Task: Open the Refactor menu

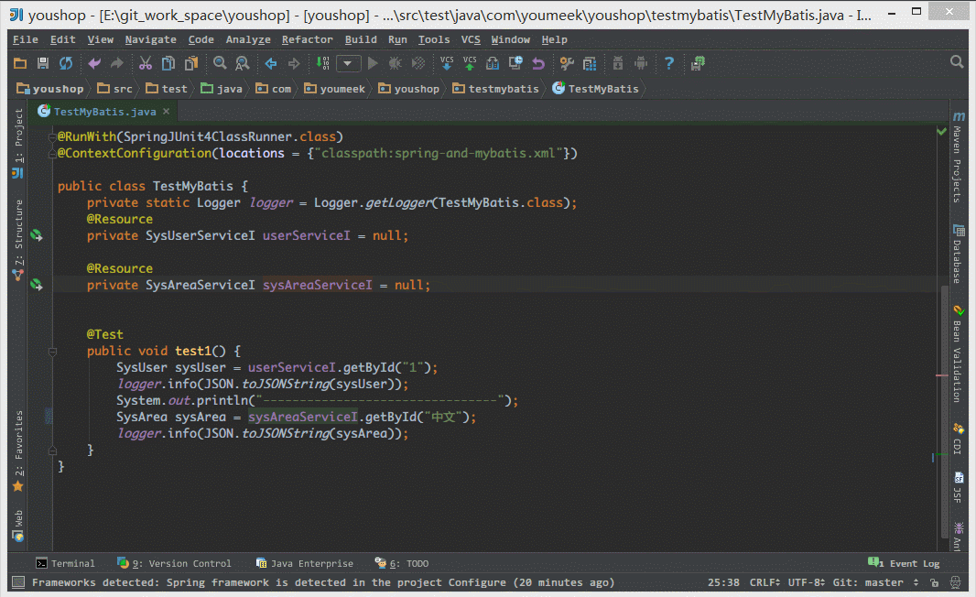Action: [x=308, y=39]
